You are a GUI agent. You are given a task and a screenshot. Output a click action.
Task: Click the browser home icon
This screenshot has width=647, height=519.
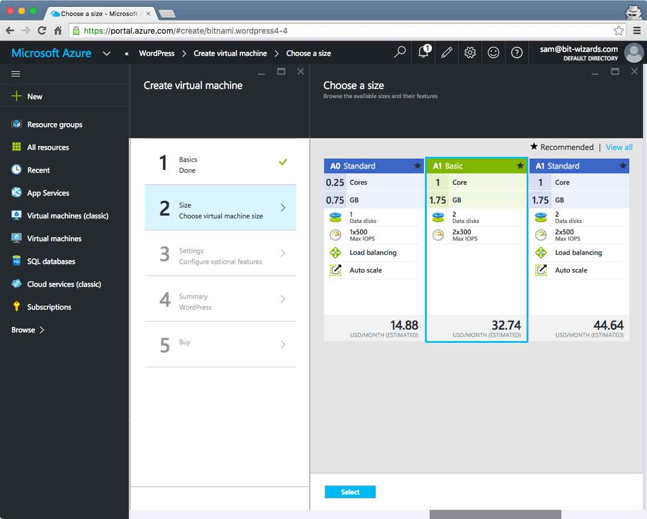58,31
